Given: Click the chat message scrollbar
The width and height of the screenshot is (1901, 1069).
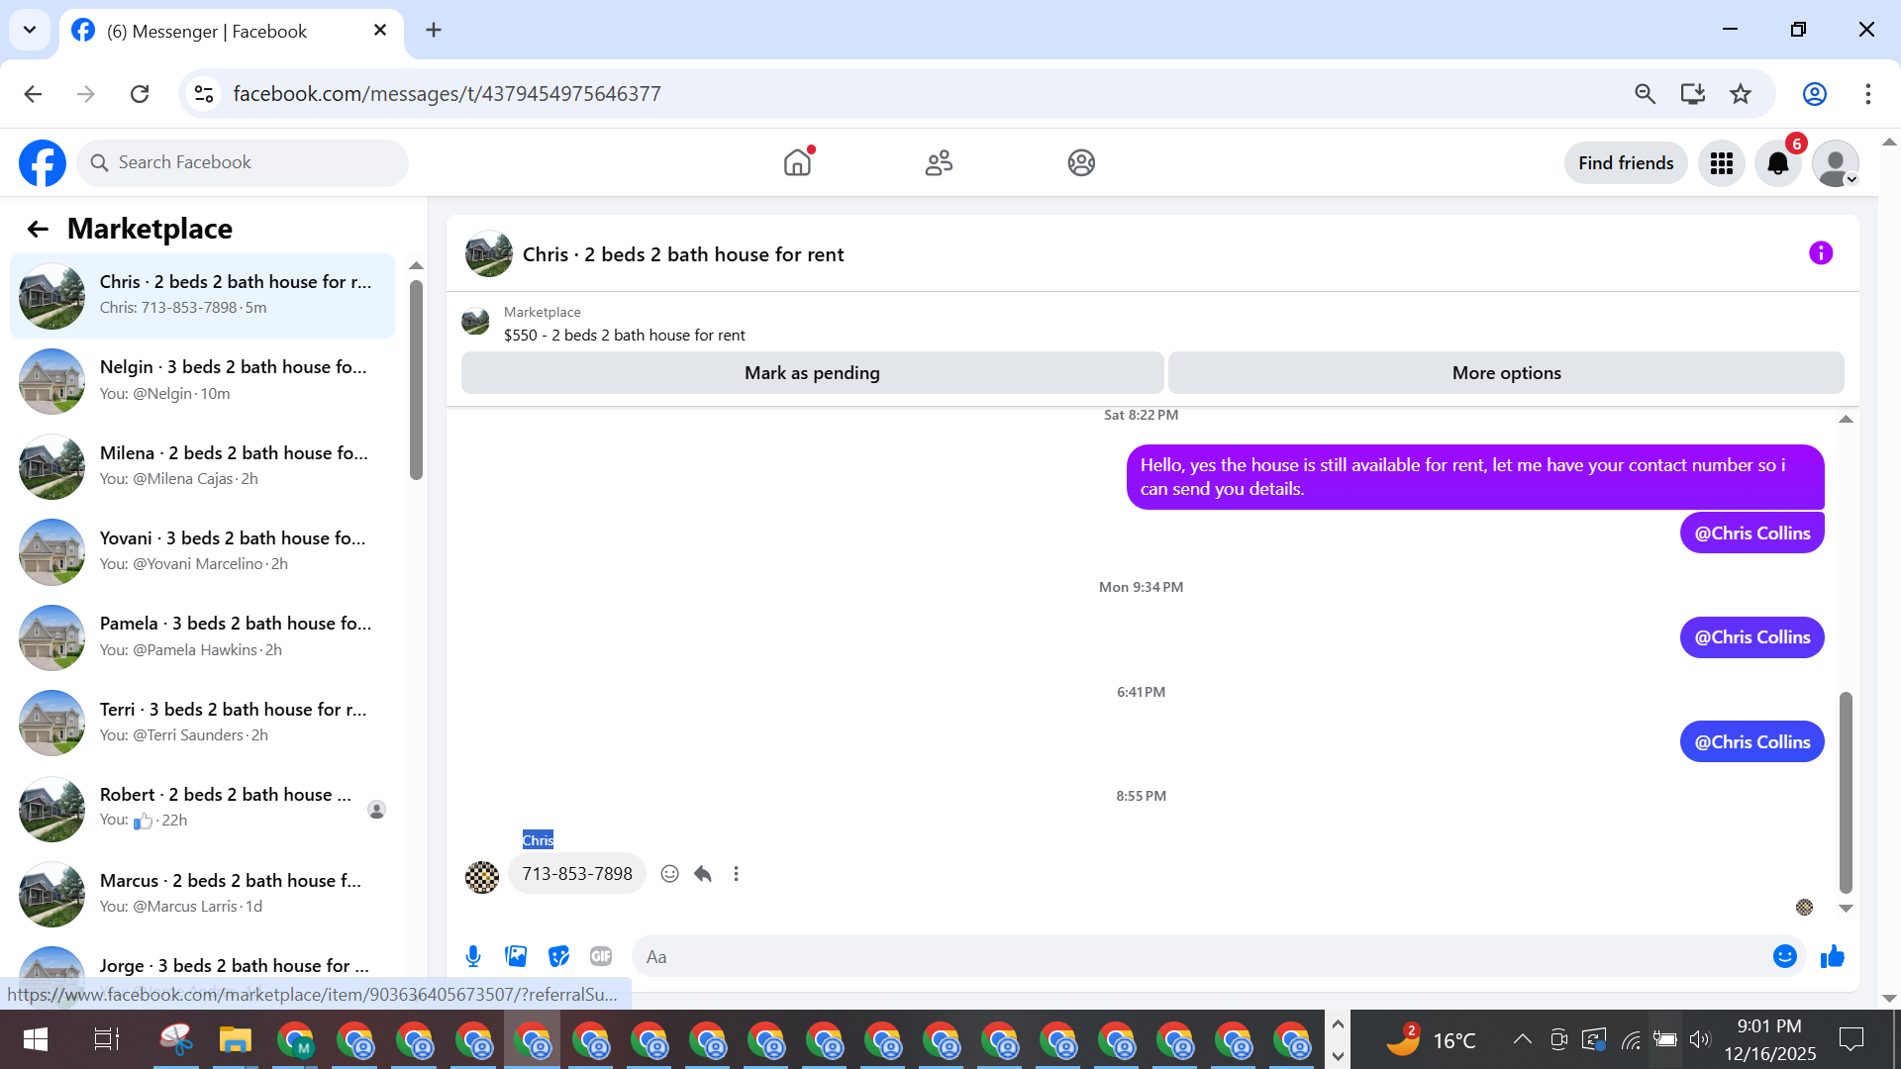Looking at the screenshot, I should tap(1846, 792).
